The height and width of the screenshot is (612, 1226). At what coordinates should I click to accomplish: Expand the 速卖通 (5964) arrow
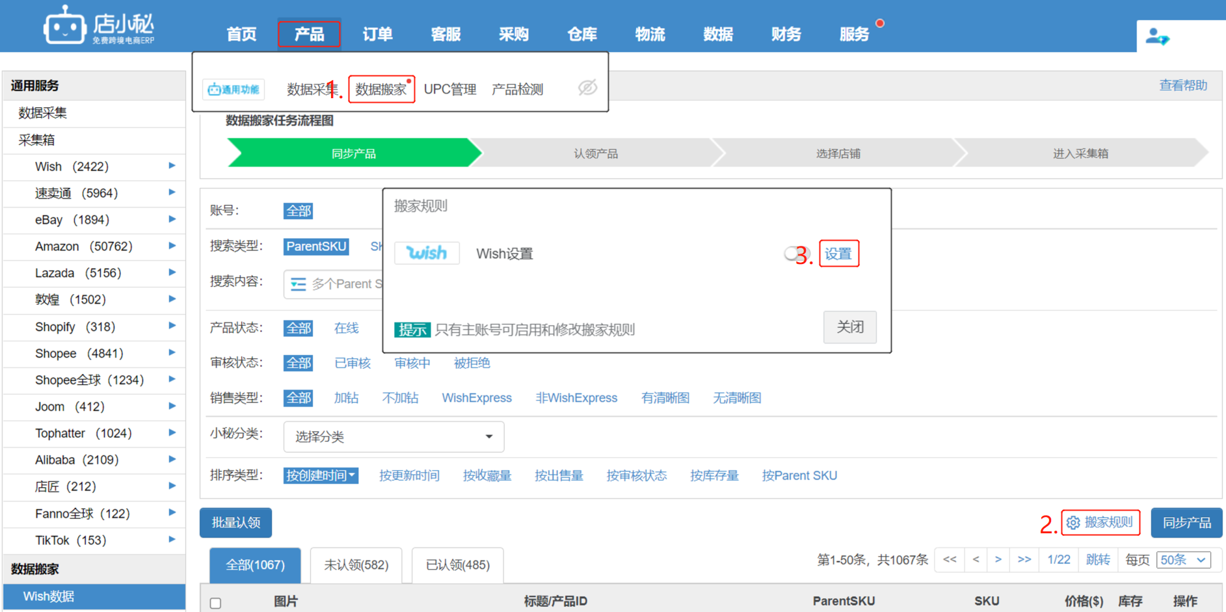[x=172, y=193]
